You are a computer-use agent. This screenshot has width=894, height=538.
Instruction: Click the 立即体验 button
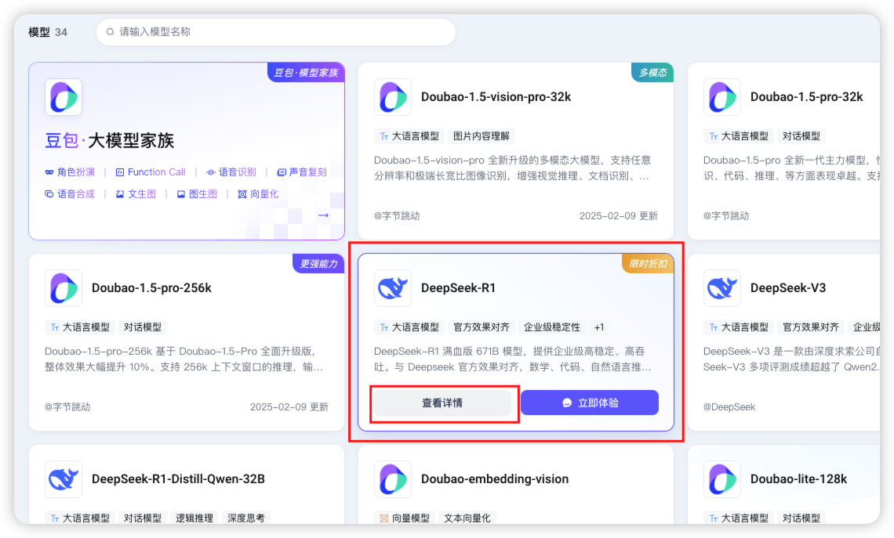590,403
